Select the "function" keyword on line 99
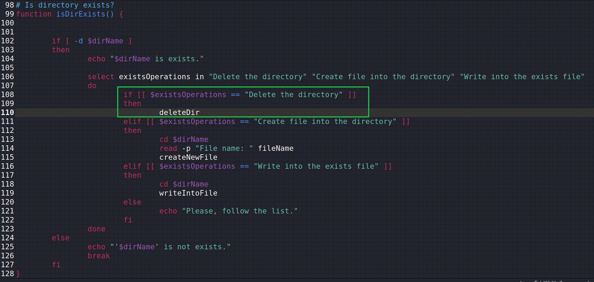This screenshot has width=594, height=282. pyautogui.click(x=34, y=14)
